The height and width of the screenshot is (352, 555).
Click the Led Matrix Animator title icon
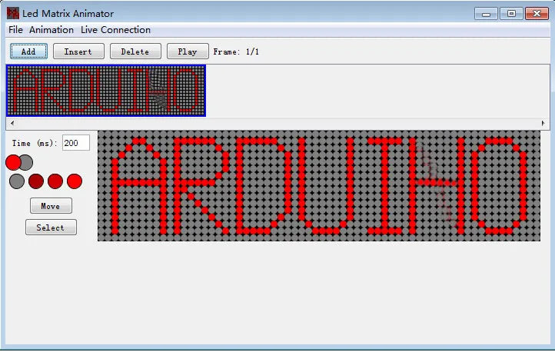pyautogui.click(x=12, y=13)
